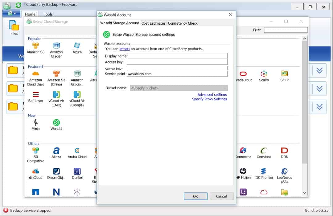Image resolution: width=333 pixels, height=216 pixels.
Task: Select the Amazon Glacier icon
Action: click(x=56, y=50)
